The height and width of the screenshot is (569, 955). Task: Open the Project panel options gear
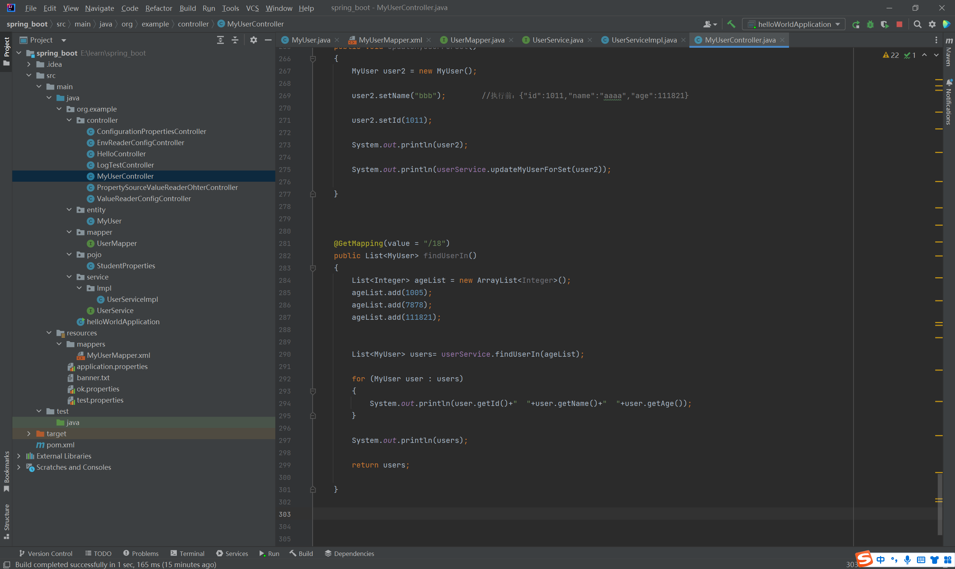[253, 40]
